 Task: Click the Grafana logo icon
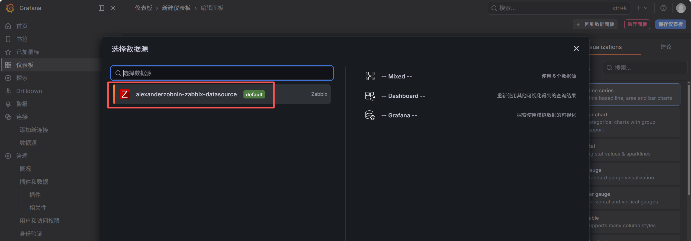click(10, 8)
